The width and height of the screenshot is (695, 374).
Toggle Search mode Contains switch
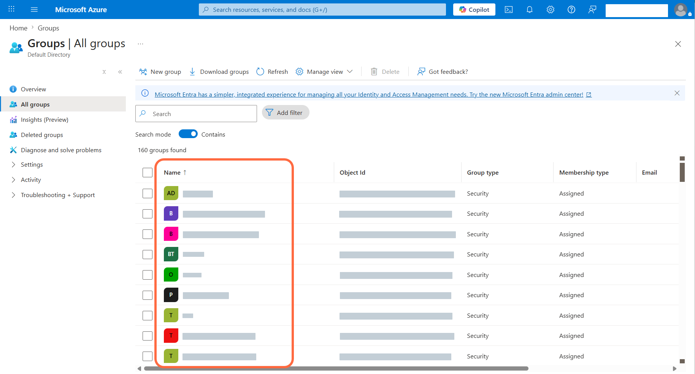click(188, 134)
